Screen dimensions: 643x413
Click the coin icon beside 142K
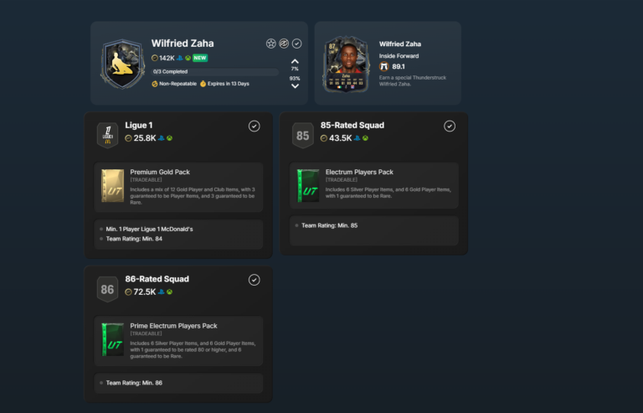[155, 58]
